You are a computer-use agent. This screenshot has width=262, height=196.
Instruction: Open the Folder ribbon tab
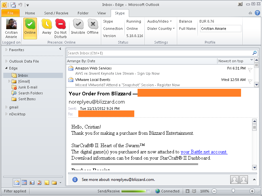click(83, 13)
